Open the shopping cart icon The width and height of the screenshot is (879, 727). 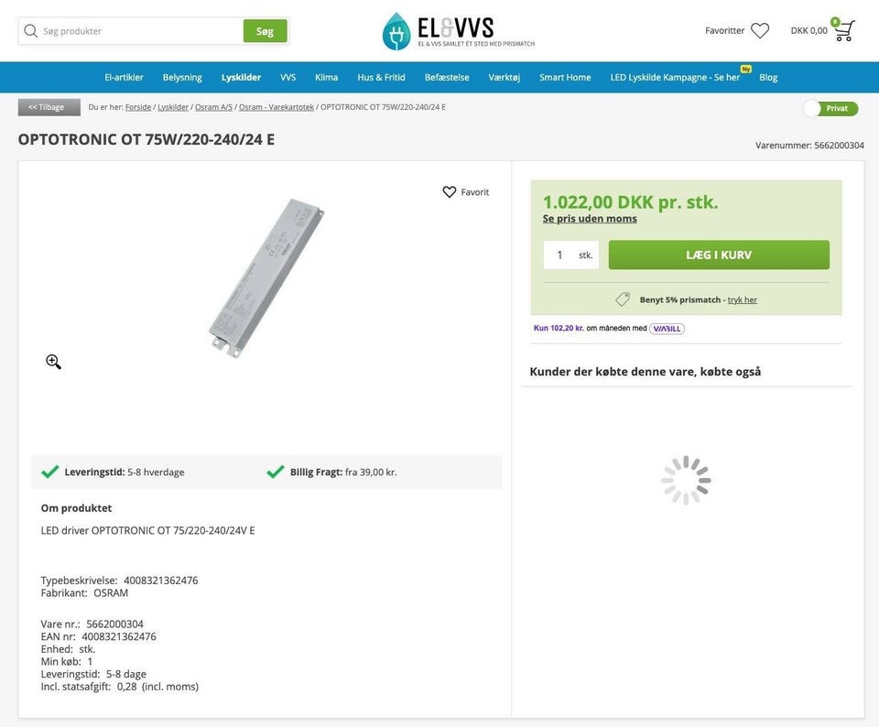coord(843,30)
